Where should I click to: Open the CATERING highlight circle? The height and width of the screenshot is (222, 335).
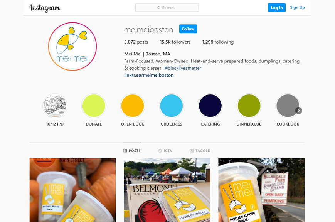click(x=210, y=106)
